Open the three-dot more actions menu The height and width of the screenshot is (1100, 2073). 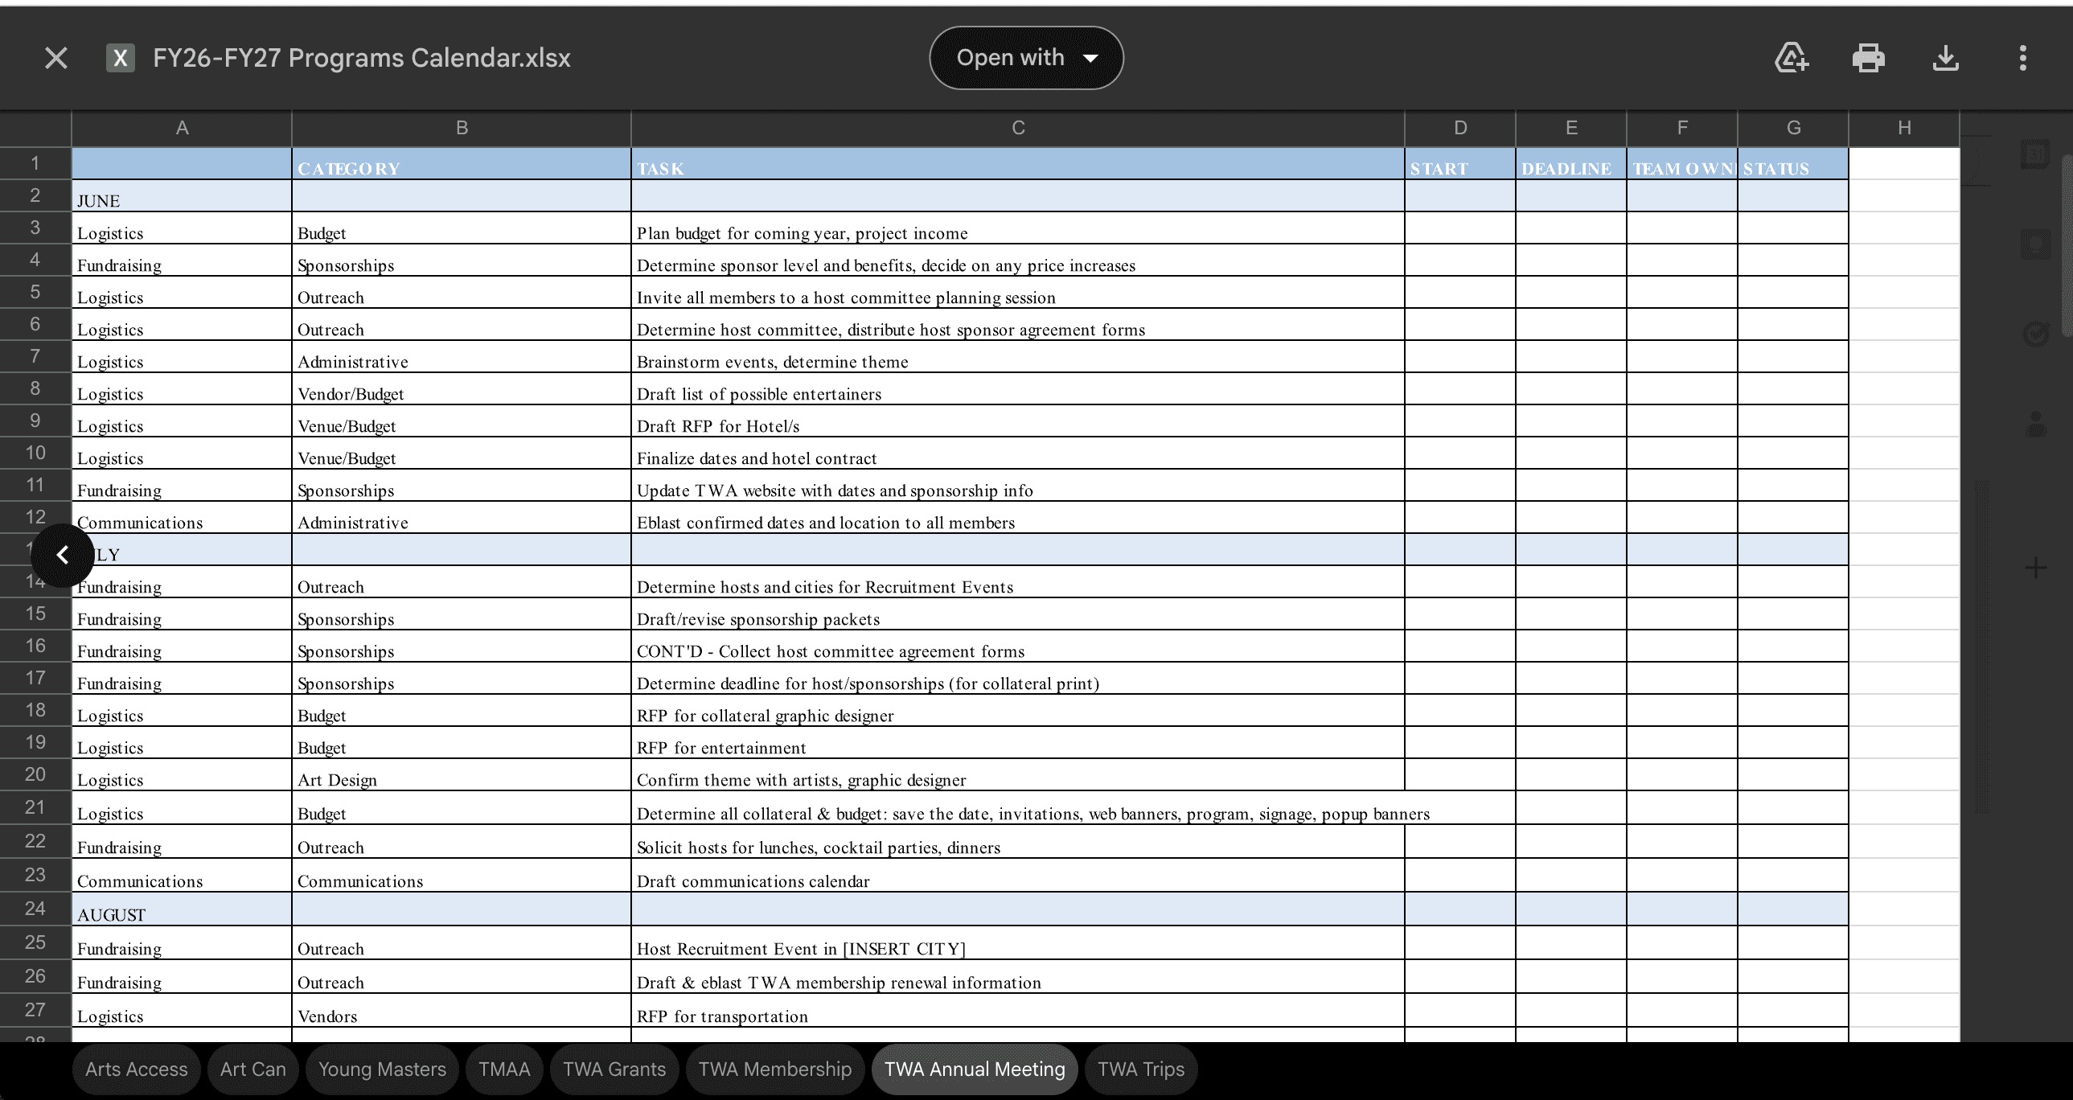click(x=2022, y=58)
